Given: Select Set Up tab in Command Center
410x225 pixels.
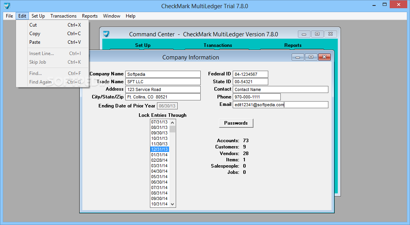Looking at the screenshot, I should point(143,45).
